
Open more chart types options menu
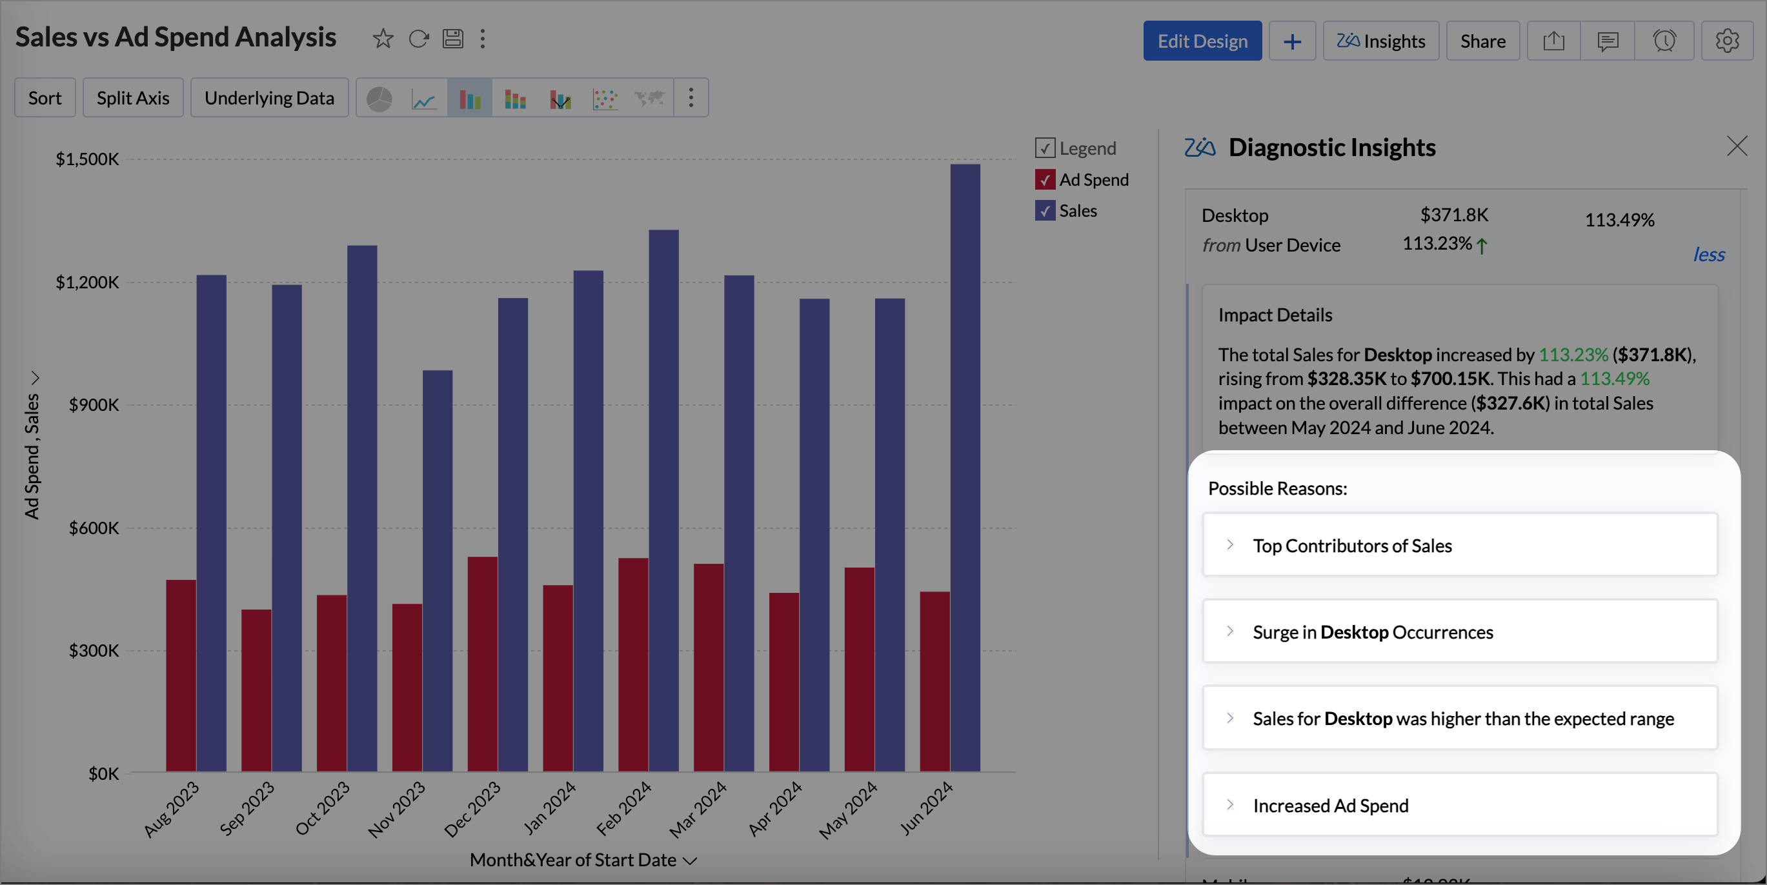pyautogui.click(x=691, y=99)
